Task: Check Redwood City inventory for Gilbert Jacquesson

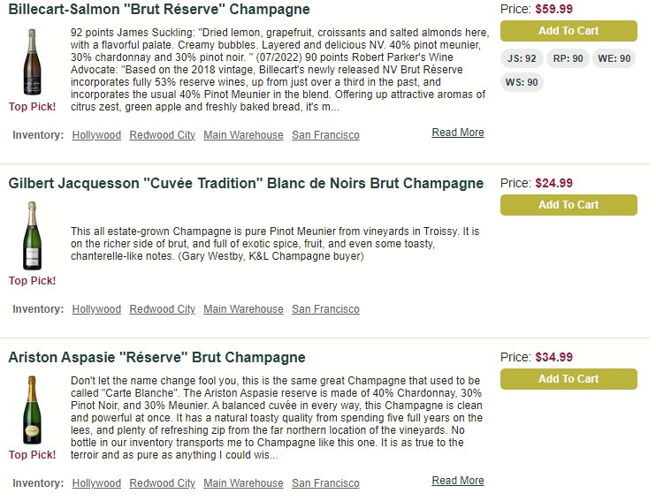Action: pos(163,309)
